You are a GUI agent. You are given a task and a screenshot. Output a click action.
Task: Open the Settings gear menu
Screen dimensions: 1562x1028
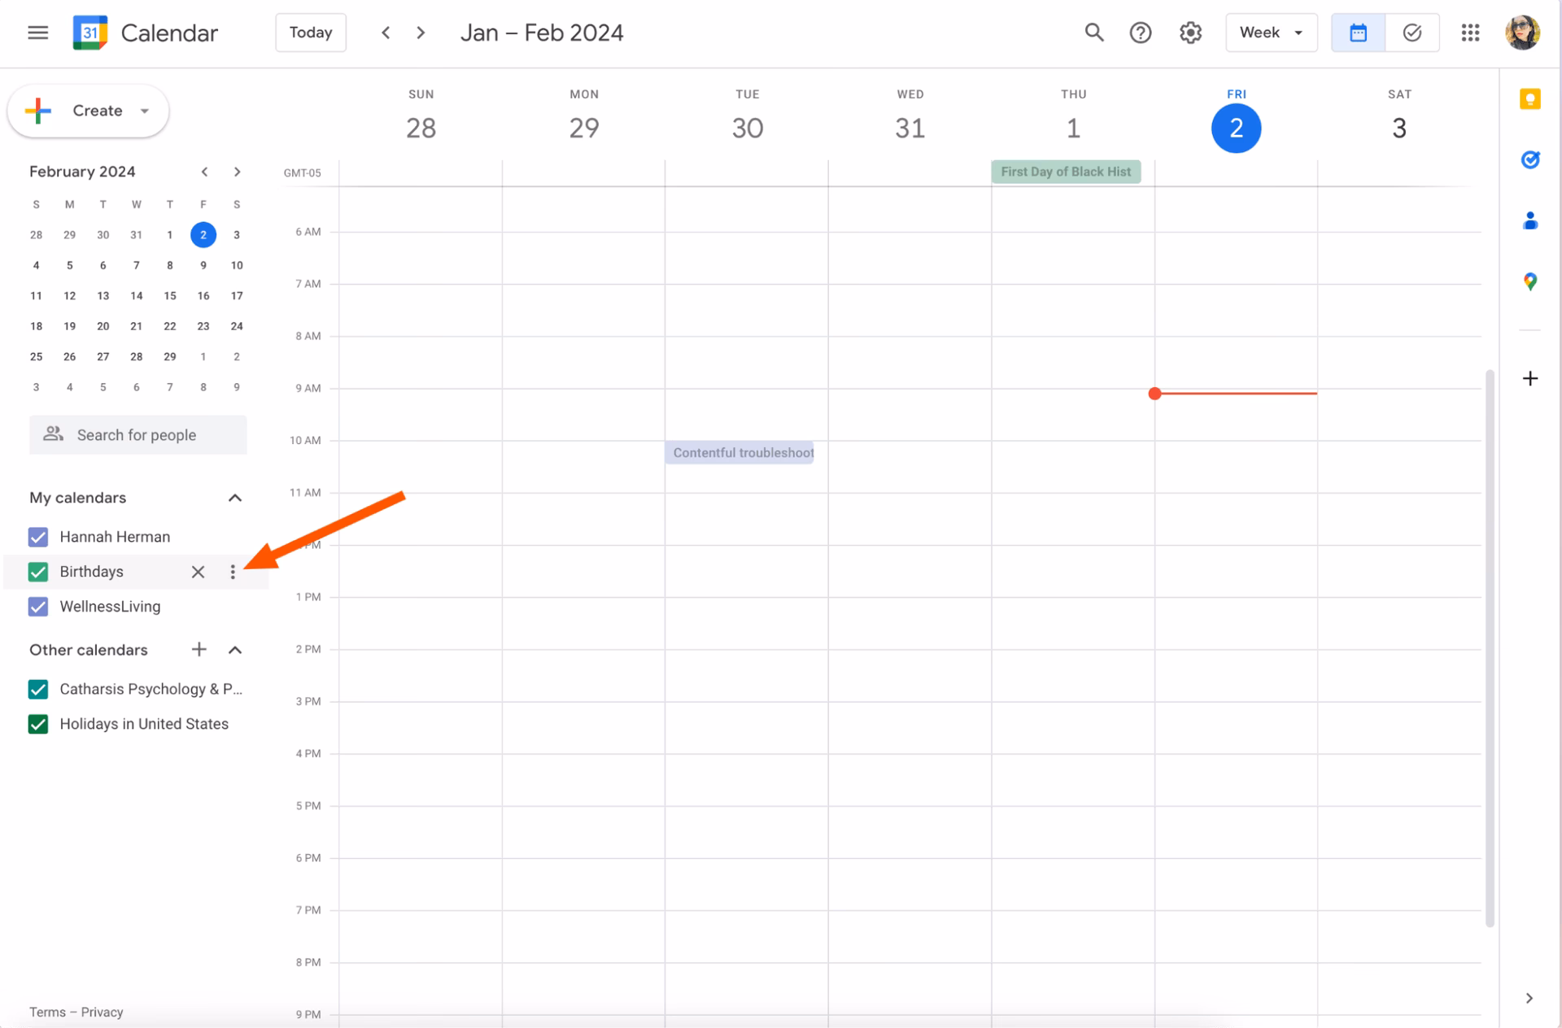(x=1190, y=33)
